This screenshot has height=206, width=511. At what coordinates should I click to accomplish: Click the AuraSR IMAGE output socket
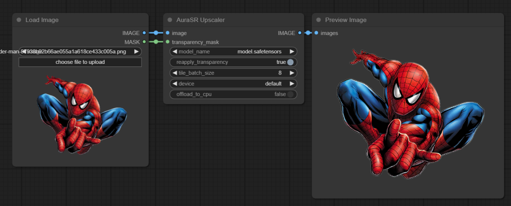point(299,33)
